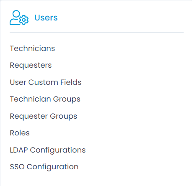
Task: Choose Technicians under Users section
Action: coord(32,48)
